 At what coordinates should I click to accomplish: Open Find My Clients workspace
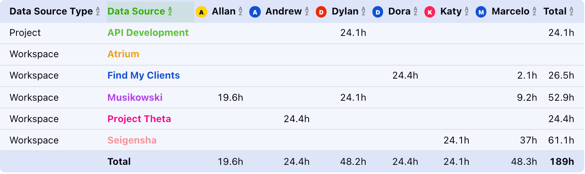pyautogui.click(x=143, y=76)
